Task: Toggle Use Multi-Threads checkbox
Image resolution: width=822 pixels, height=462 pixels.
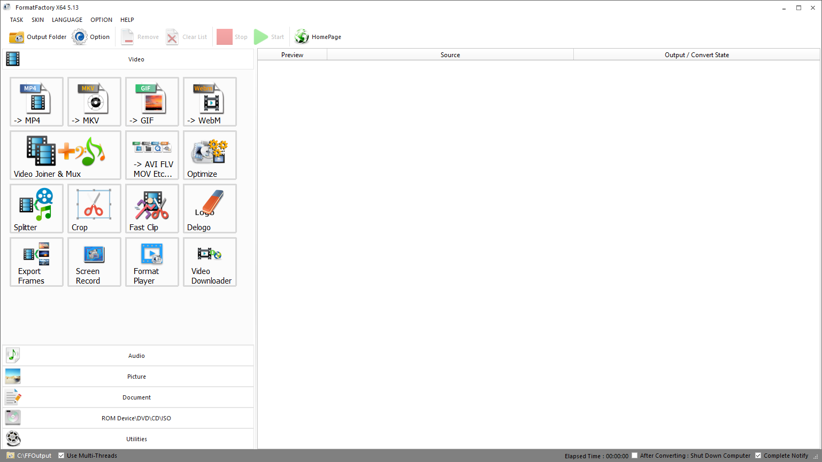Action: (61, 456)
